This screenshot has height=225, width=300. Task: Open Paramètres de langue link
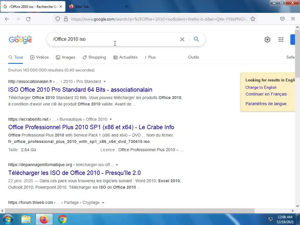[266, 104]
